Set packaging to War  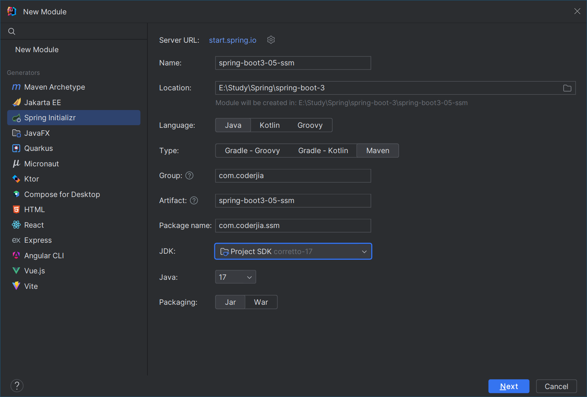pyautogui.click(x=261, y=302)
